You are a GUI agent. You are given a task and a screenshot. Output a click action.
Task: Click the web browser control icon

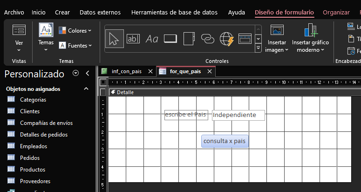point(227,39)
